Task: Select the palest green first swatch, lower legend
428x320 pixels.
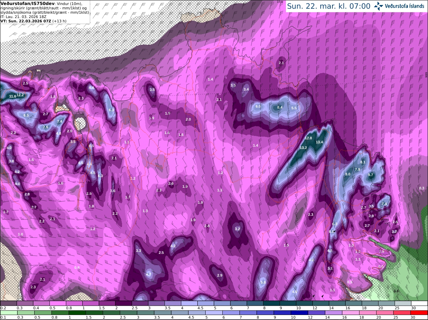Action: pos(8,313)
